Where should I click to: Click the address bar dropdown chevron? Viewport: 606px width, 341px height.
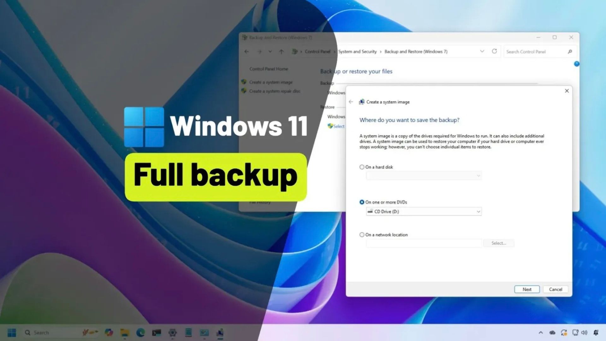(x=482, y=51)
